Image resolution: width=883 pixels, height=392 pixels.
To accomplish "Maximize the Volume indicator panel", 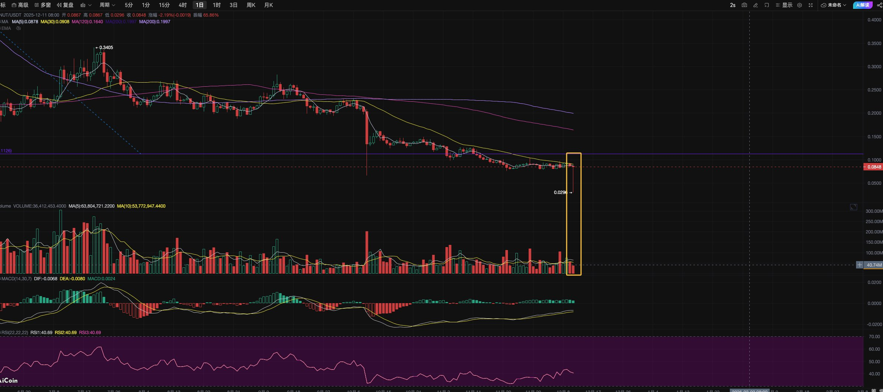I will [x=853, y=207].
